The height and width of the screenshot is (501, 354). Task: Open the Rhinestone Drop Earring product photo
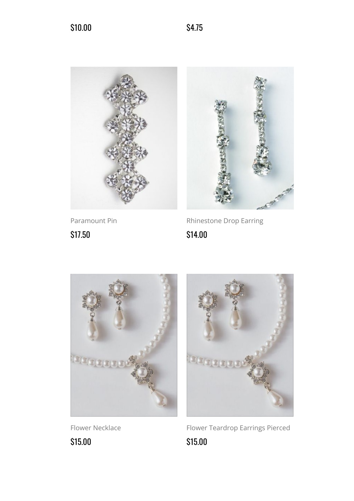click(240, 138)
